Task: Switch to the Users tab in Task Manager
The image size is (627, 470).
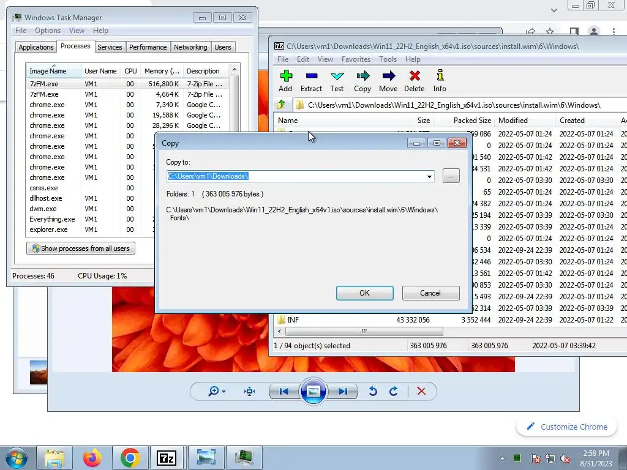Action: coord(223,47)
